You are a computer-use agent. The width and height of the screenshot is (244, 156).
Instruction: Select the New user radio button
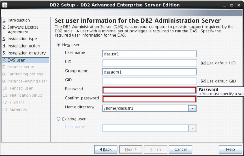click(59, 45)
